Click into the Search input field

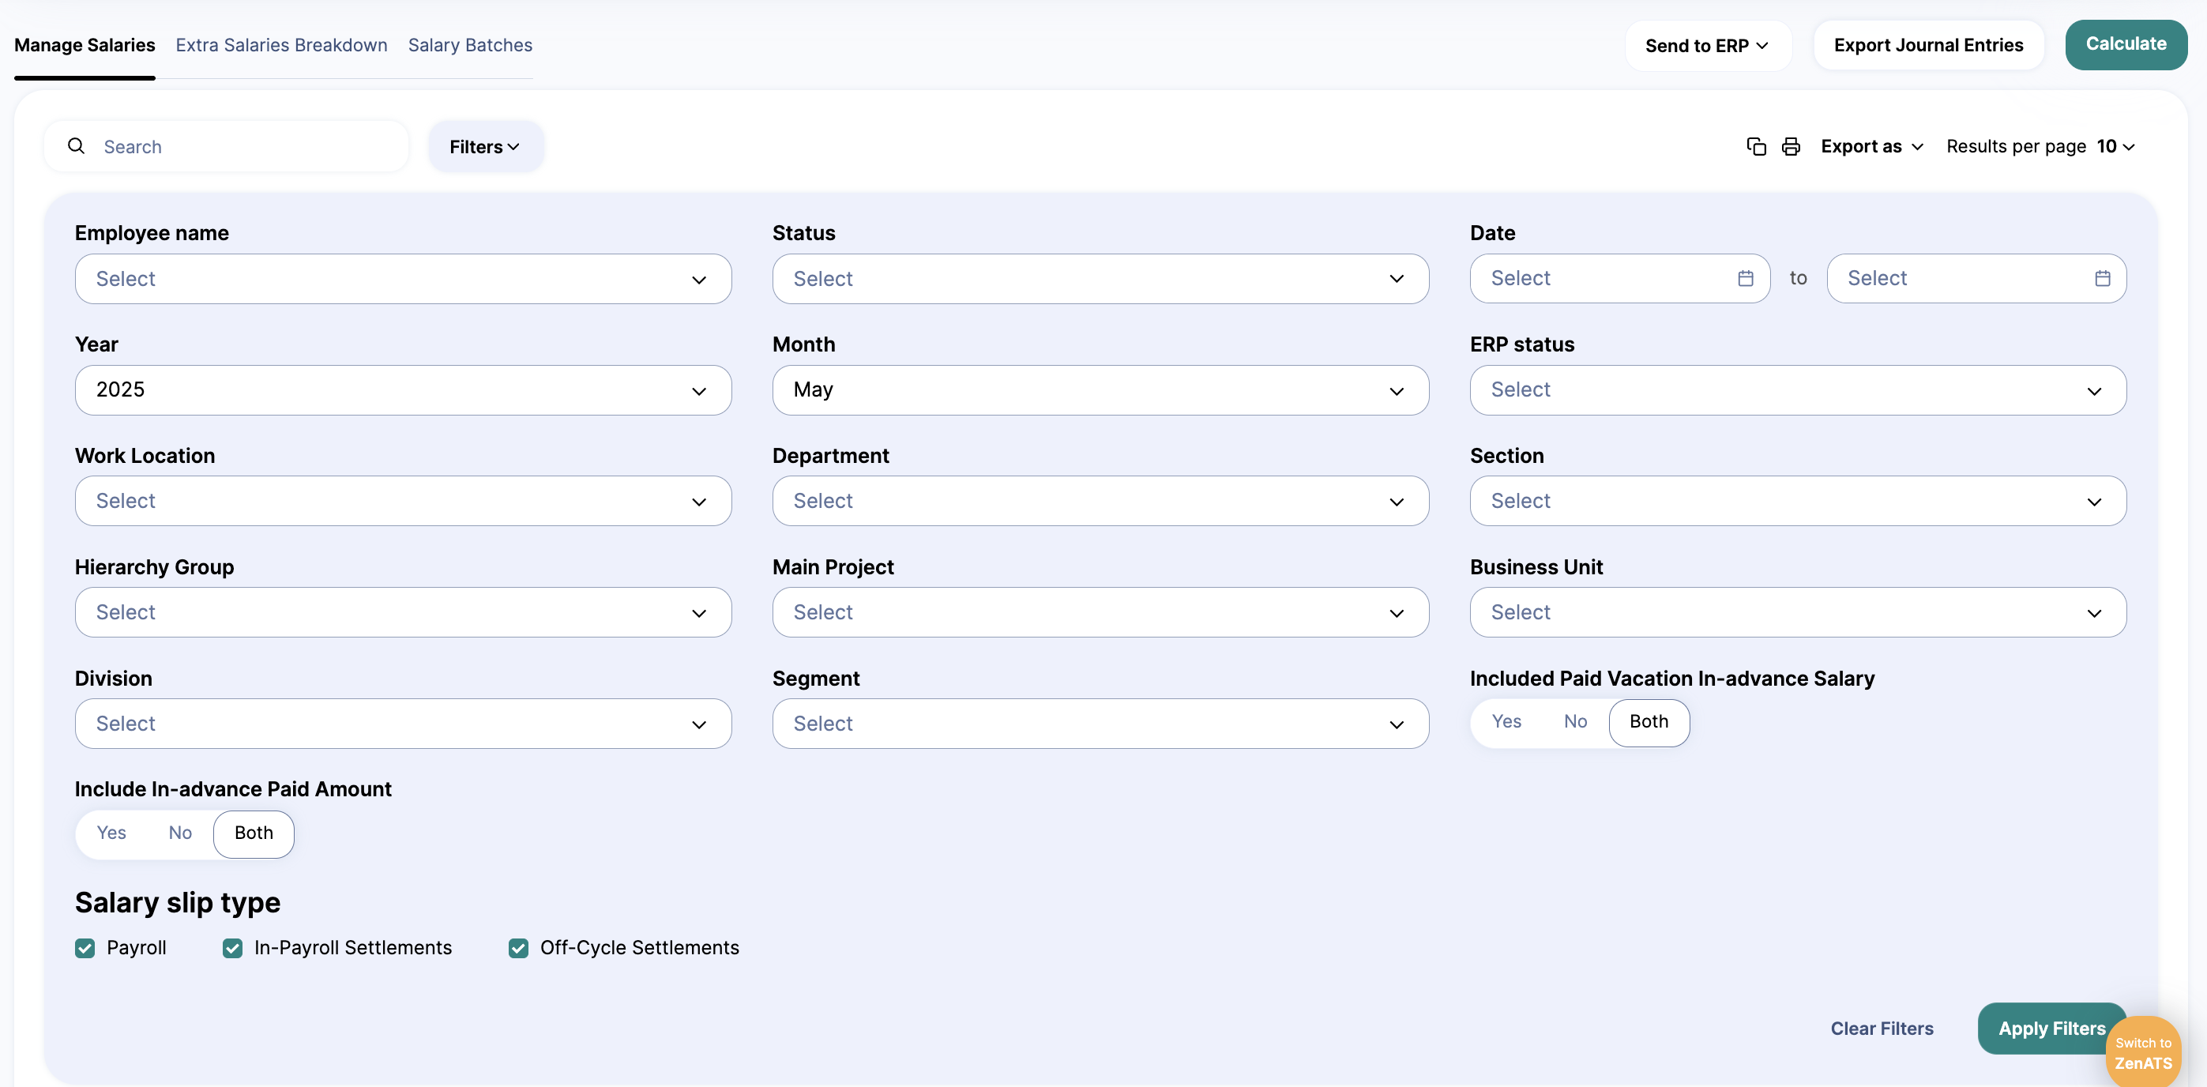click(249, 146)
